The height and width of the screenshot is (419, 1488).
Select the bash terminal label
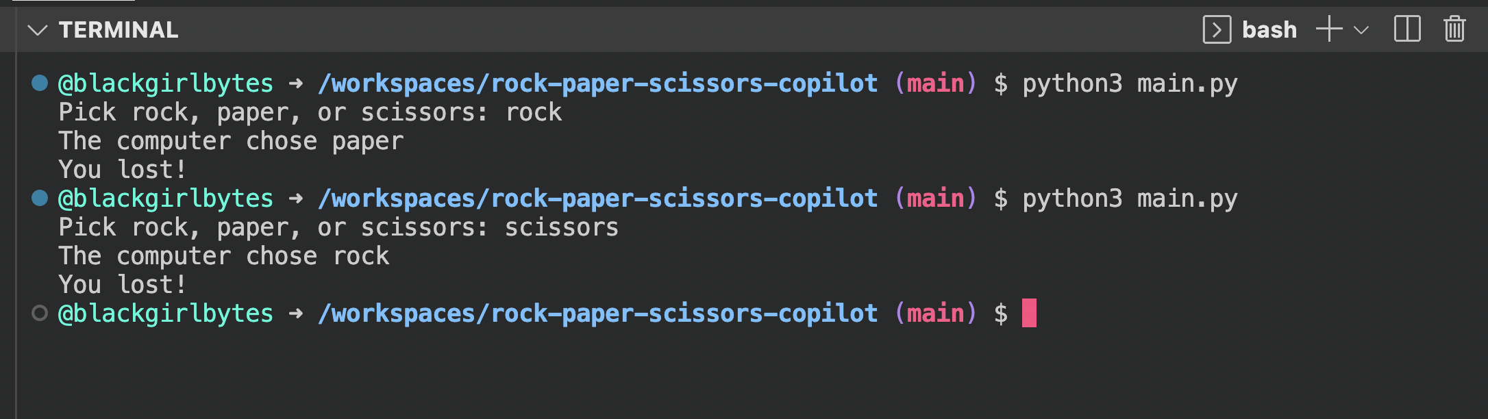click(1269, 30)
